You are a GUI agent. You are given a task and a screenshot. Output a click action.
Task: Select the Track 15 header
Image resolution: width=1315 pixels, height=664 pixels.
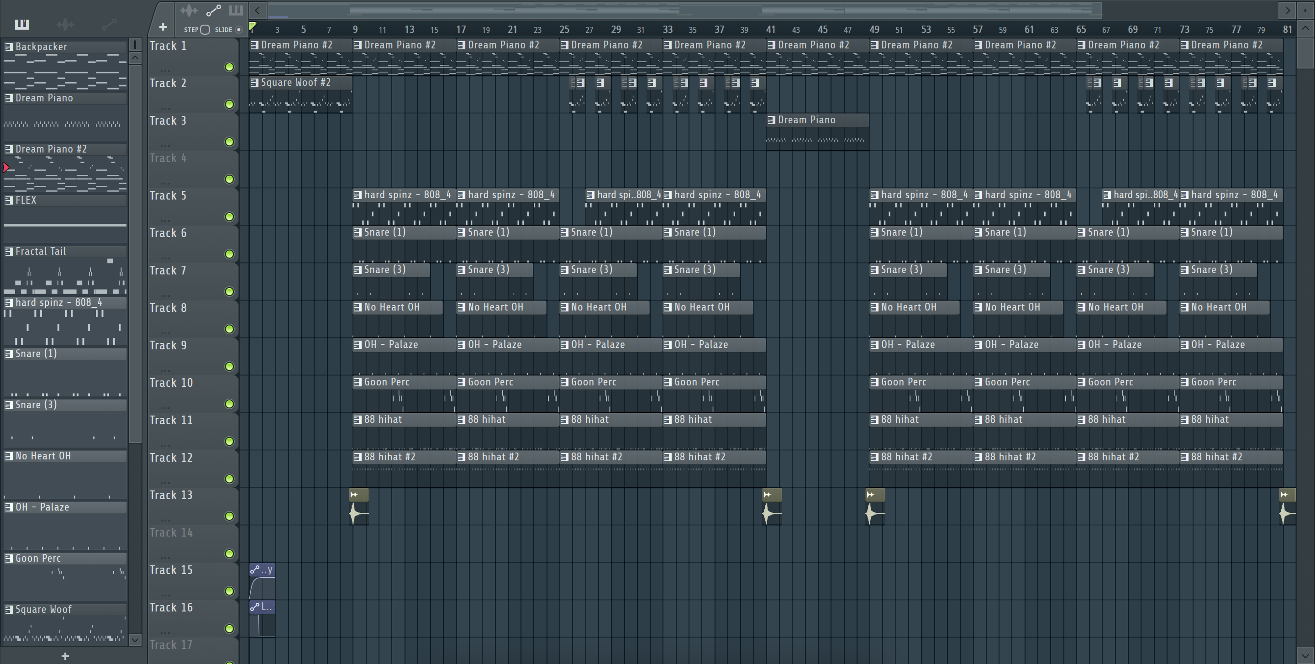click(x=194, y=581)
